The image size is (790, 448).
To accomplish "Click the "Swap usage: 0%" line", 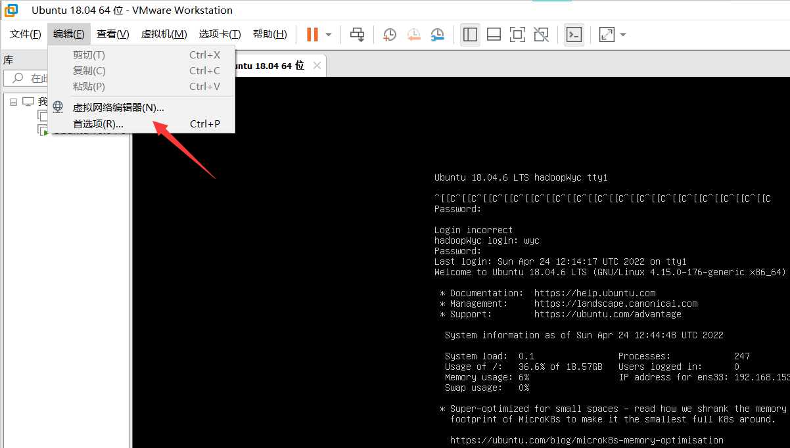I will pos(487,388).
